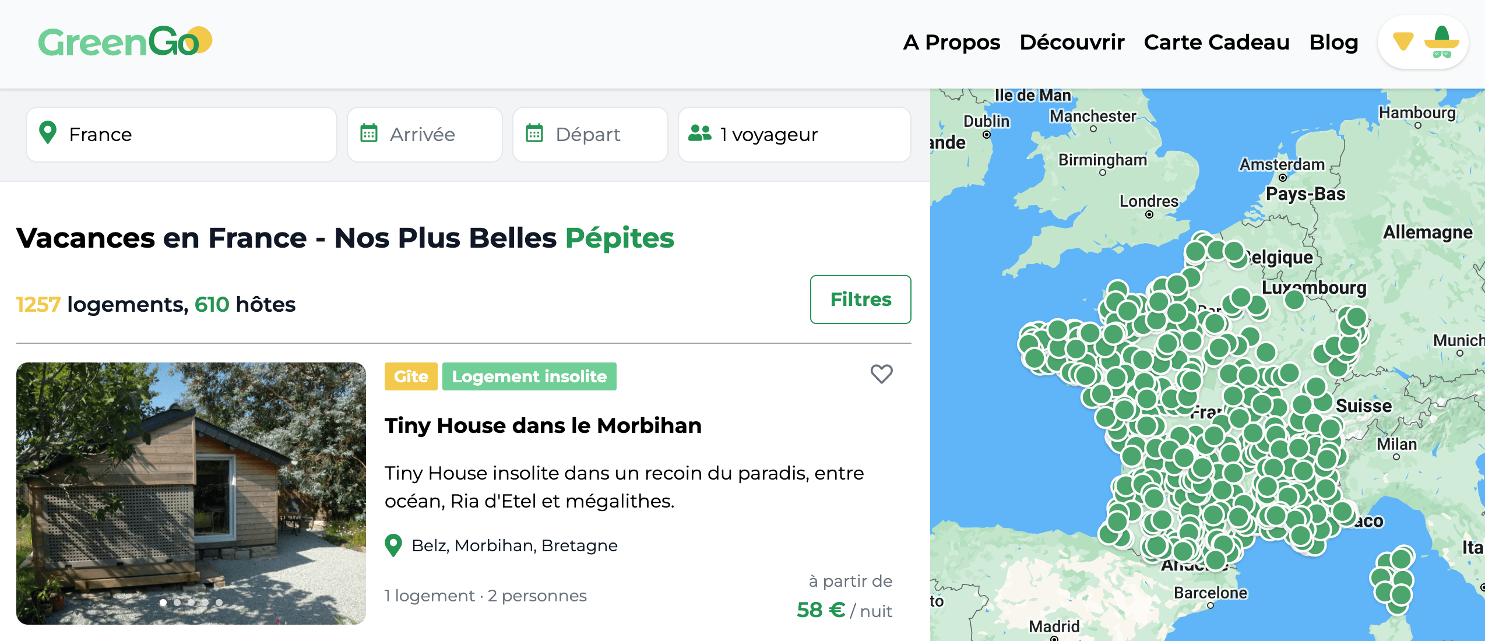Click the location pin icon beside France
Screen dimensions: 1485x641
coord(48,133)
